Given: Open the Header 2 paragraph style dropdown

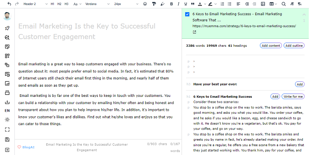Looking at the screenshot, I should [35, 4].
